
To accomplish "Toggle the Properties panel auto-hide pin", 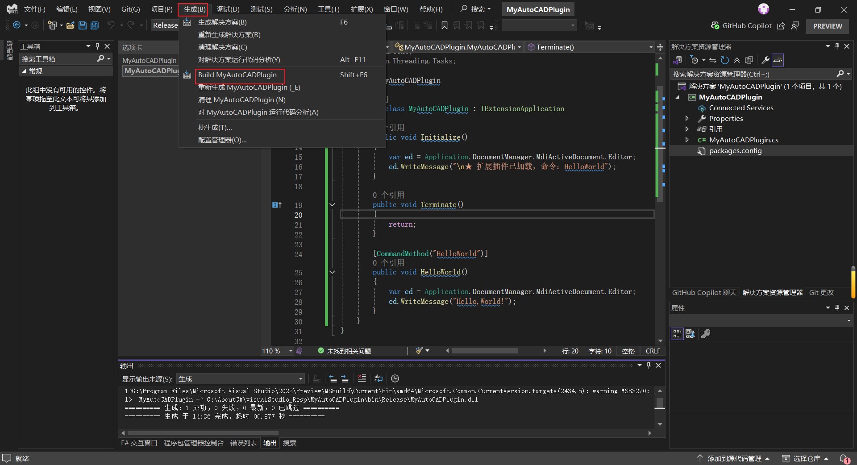I will (837, 308).
